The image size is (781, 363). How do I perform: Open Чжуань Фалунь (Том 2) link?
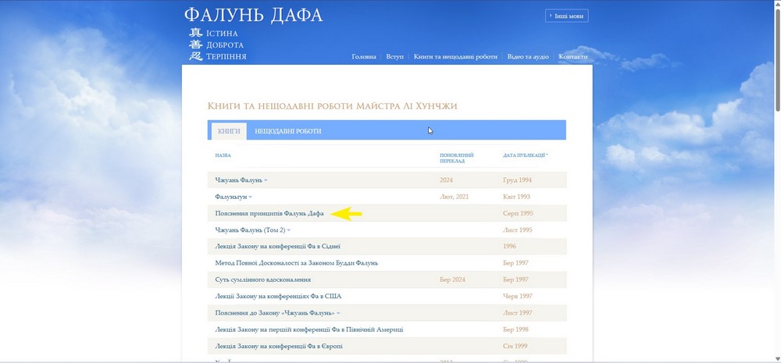tap(250, 230)
